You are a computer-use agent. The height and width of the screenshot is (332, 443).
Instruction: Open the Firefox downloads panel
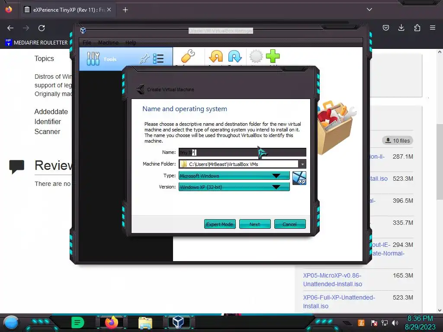pos(401,28)
